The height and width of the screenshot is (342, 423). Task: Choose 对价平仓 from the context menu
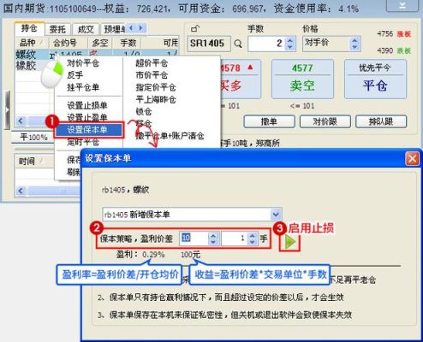click(x=83, y=63)
